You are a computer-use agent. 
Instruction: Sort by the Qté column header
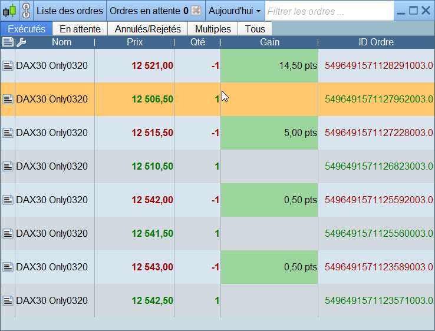[197, 42]
